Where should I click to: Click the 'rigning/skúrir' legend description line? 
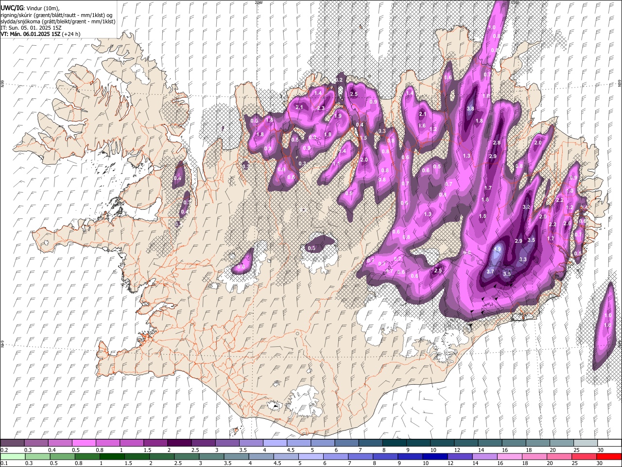click(x=57, y=15)
